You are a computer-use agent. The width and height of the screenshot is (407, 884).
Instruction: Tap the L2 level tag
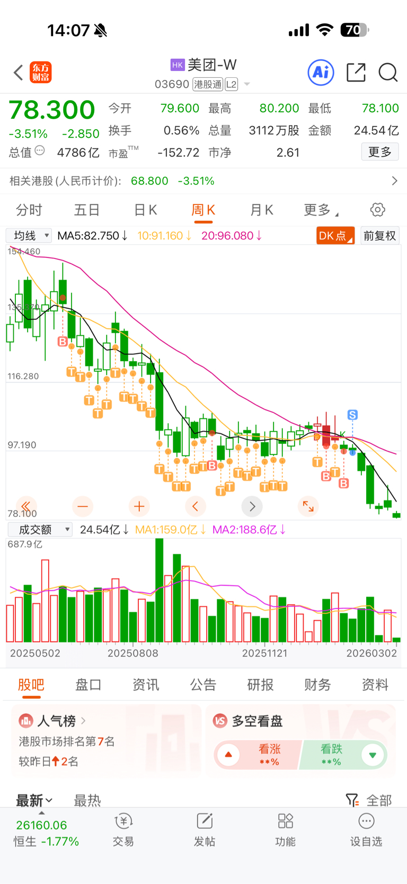[x=232, y=84]
